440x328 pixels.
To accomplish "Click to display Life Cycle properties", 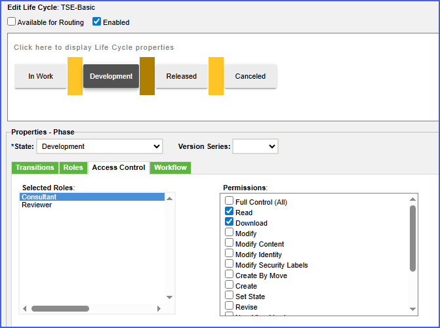I will click(94, 47).
